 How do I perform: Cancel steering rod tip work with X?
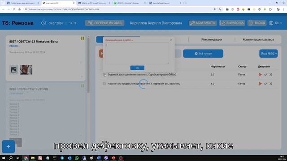(271, 84)
